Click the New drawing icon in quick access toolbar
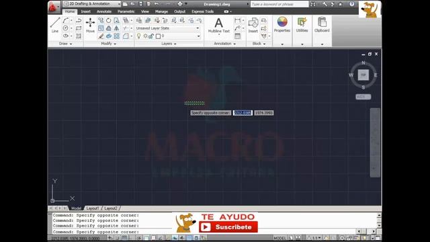Screen dimensions: 430x242 tap(125, 4)
